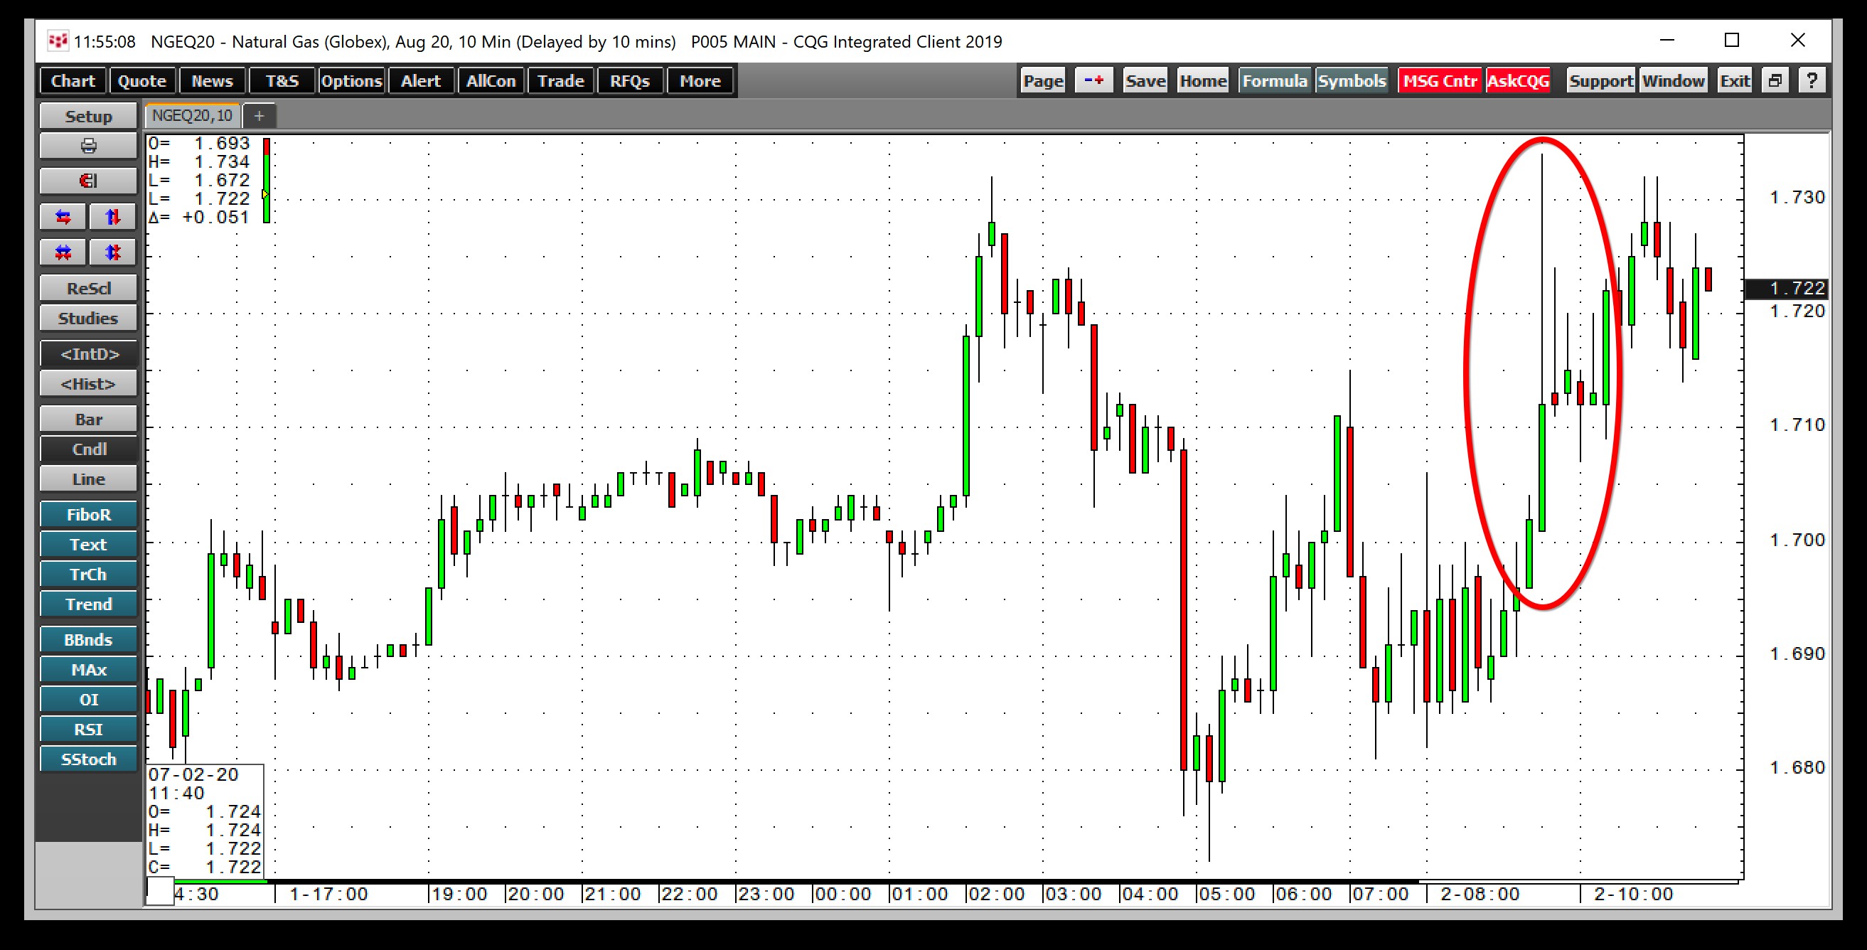Select the TrCh trend channel tool
Screen dimensions: 1867x950
[88, 575]
